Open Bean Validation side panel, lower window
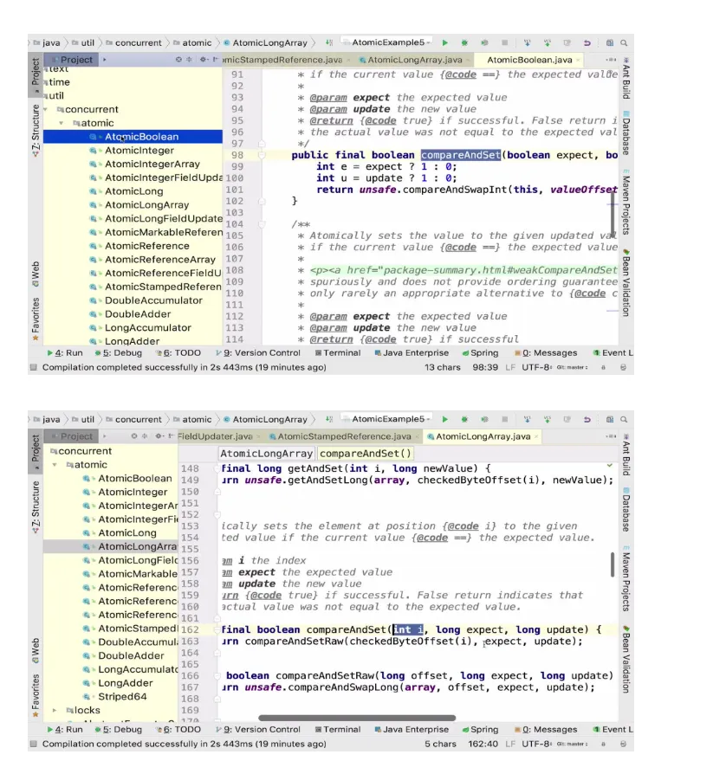 click(x=626, y=660)
